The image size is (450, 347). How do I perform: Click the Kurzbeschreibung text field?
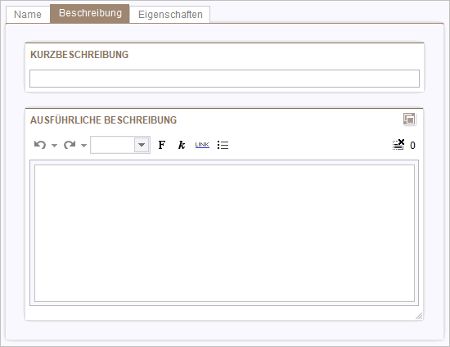click(224, 79)
